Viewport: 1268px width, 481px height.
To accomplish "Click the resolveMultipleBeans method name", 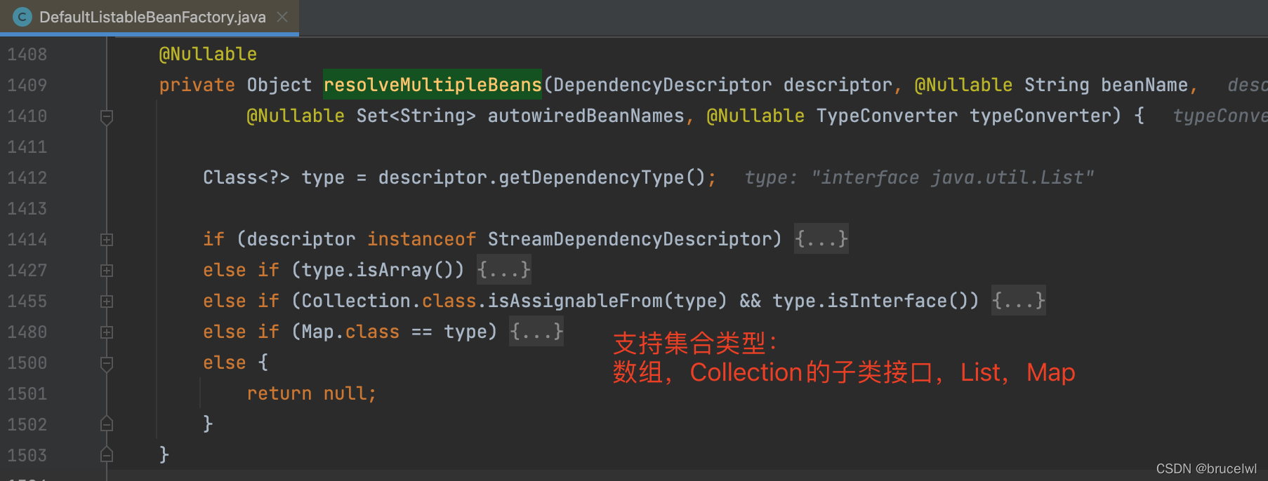I will [432, 85].
